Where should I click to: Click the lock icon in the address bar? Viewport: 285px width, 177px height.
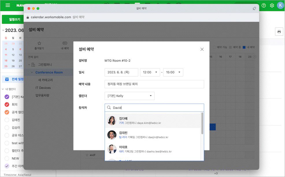click(x=27, y=17)
